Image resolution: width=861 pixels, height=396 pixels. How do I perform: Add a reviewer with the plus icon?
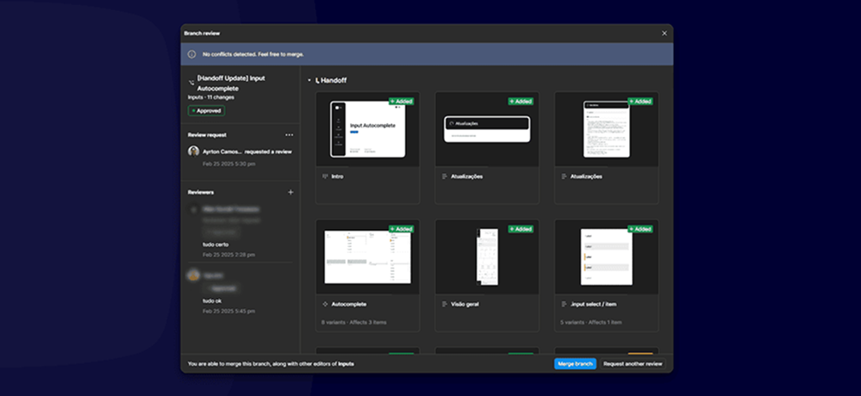point(290,193)
